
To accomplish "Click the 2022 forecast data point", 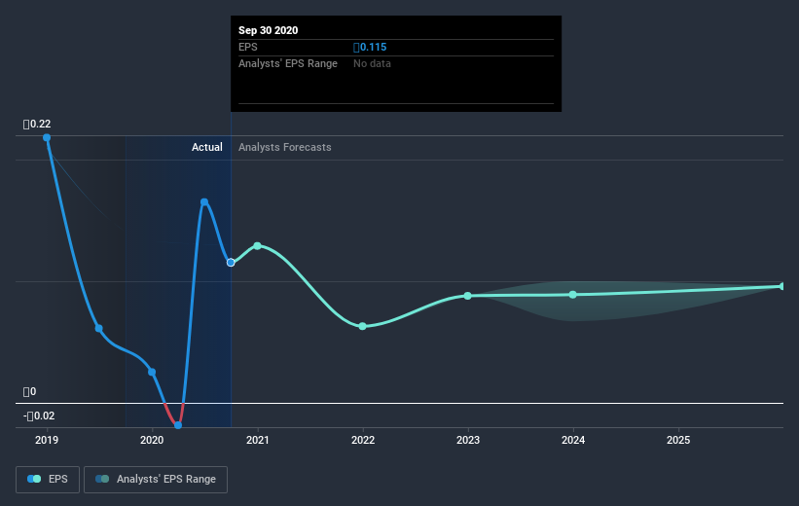I will 362,326.
